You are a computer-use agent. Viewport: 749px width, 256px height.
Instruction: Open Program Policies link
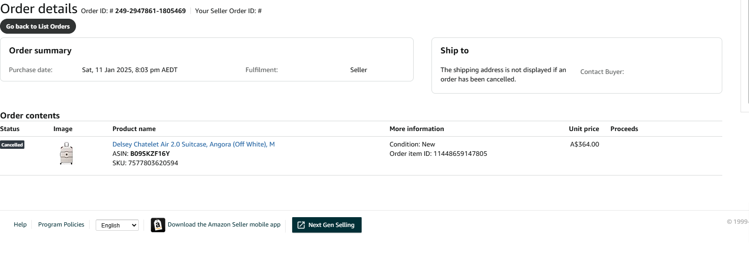pyautogui.click(x=61, y=225)
